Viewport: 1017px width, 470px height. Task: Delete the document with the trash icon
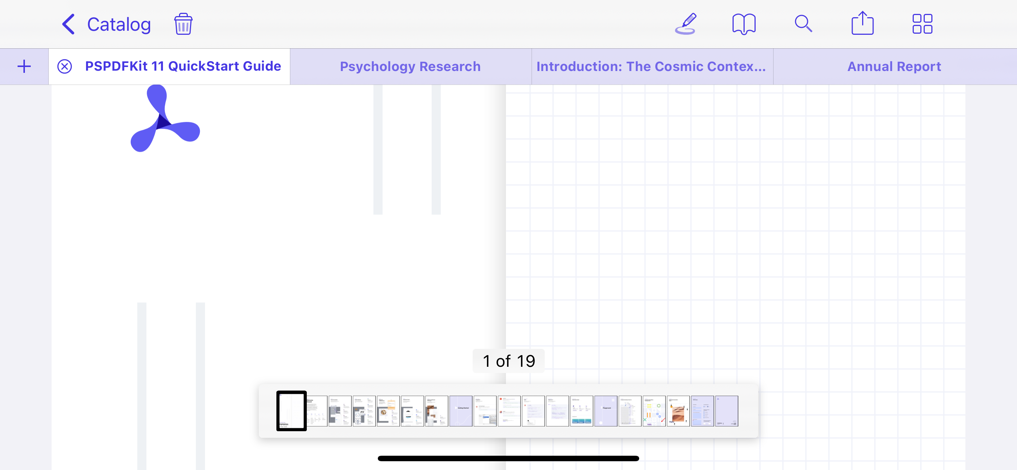point(183,24)
